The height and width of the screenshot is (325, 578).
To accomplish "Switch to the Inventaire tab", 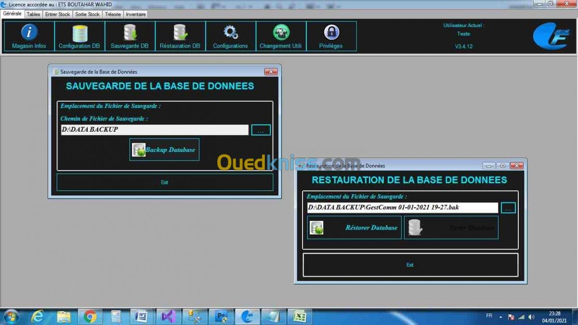I will tap(136, 14).
